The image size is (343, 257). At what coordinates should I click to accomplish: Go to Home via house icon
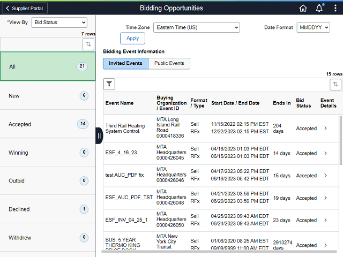coord(303,9)
